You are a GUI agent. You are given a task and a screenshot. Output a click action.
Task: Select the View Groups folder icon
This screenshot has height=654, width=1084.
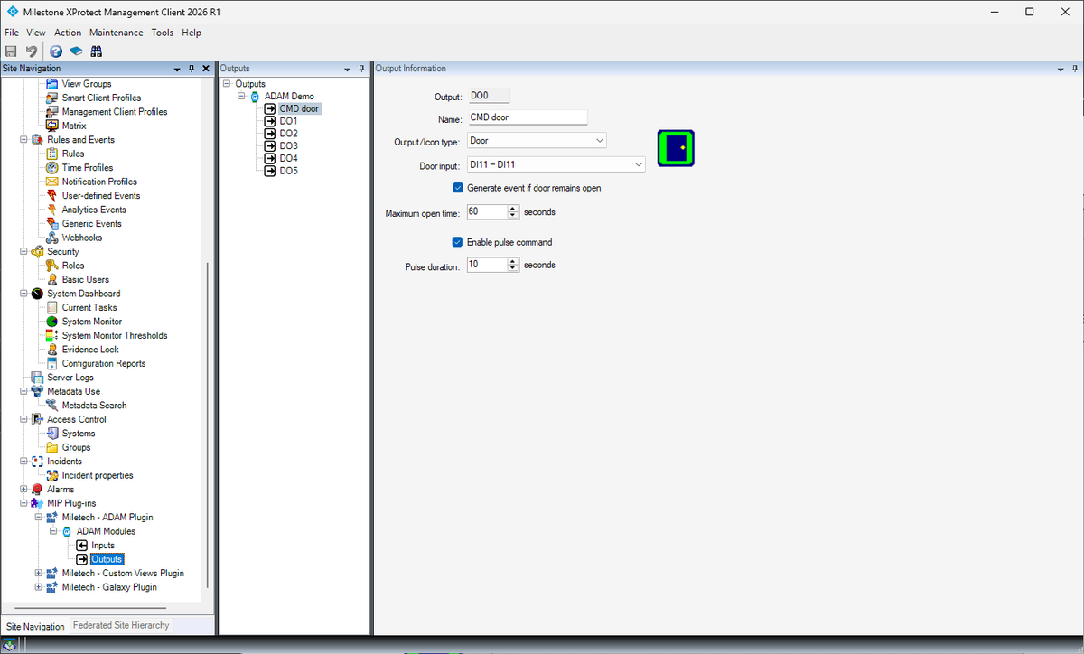click(x=51, y=84)
